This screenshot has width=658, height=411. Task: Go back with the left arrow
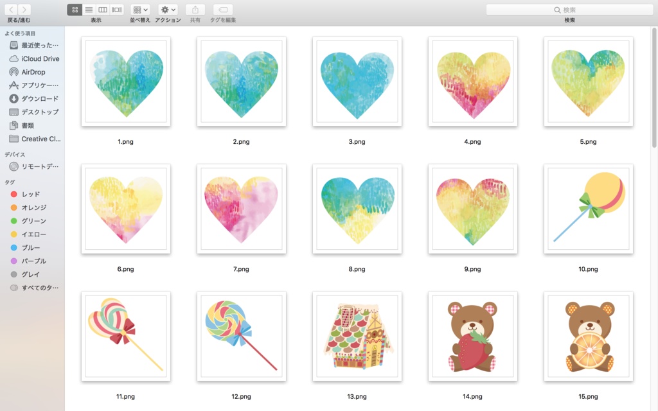[x=11, y=10]
